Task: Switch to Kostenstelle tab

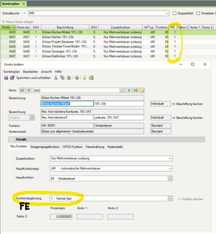Action: 115,147
